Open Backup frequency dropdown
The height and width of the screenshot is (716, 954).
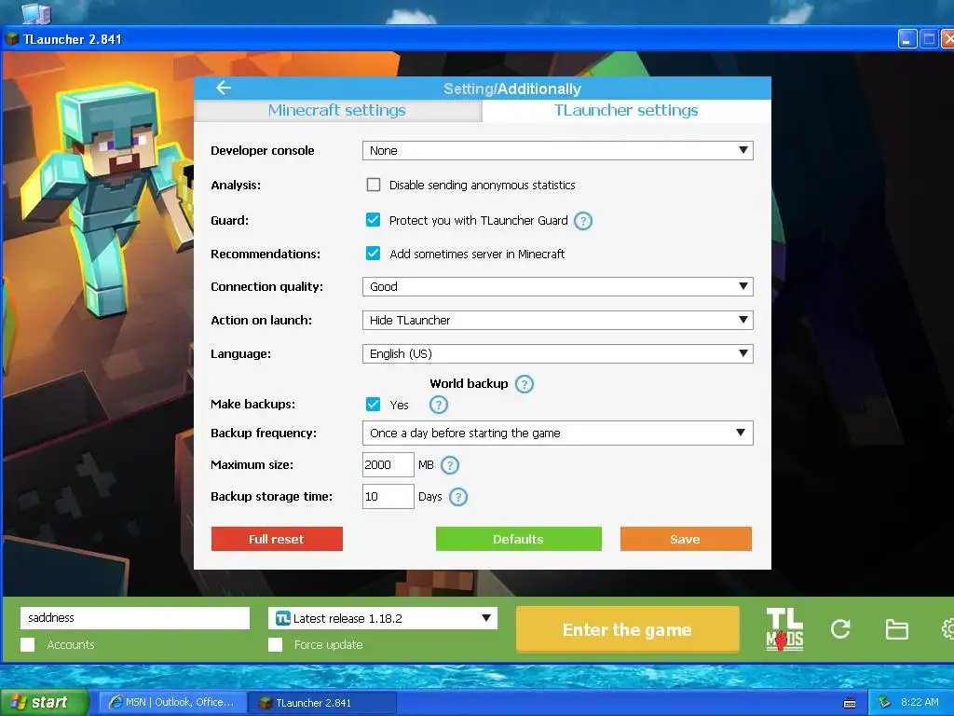tap(557, 433)
